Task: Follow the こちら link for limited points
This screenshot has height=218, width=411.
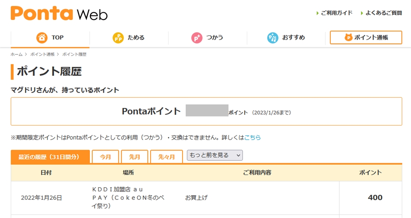Action: 252,137
